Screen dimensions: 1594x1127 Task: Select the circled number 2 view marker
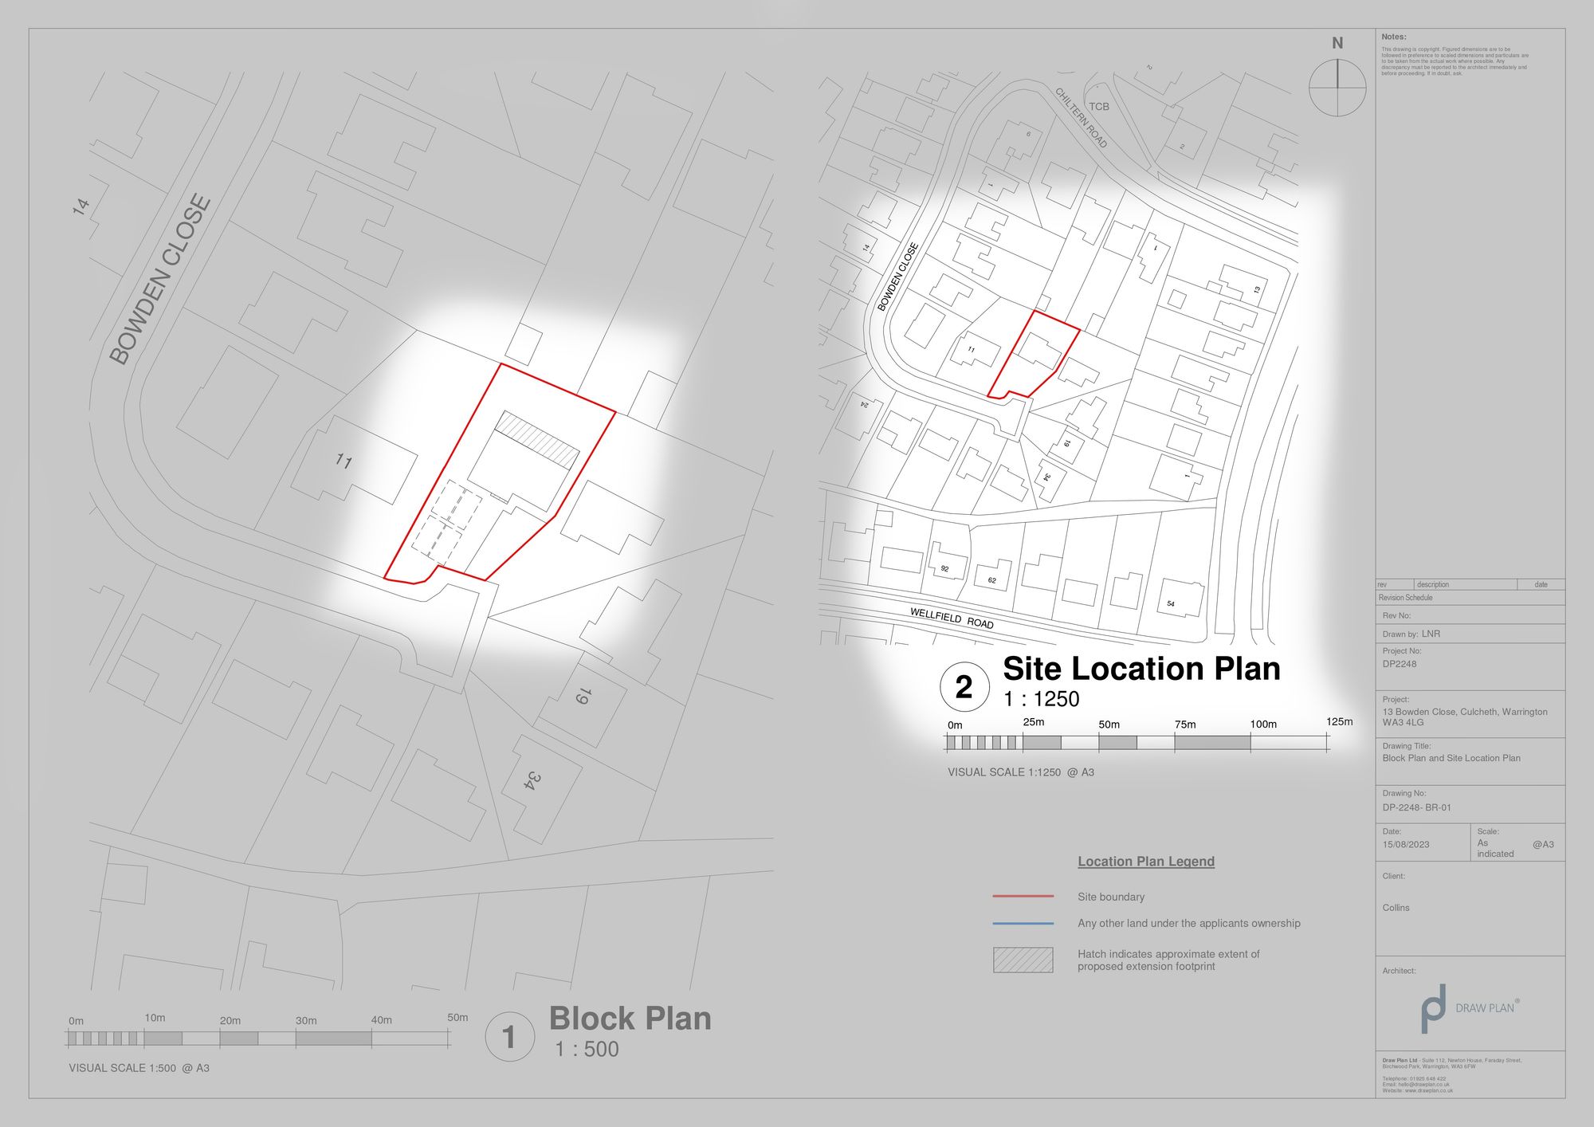pos(964,686)
